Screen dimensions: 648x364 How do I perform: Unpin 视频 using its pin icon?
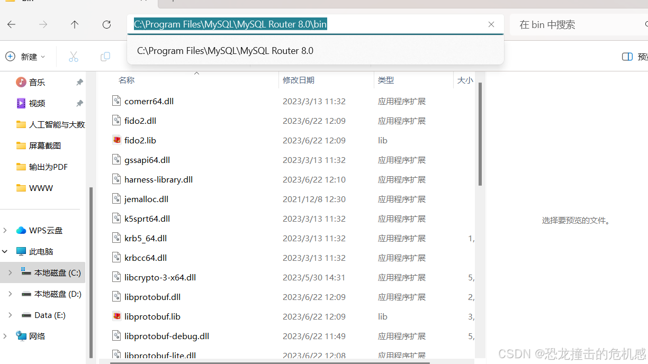point(79,103)
